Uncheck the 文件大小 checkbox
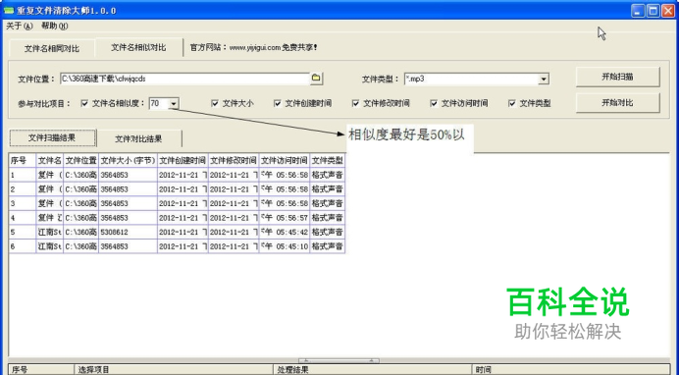This screenshot has width=679, height=375. coord(215,103)
